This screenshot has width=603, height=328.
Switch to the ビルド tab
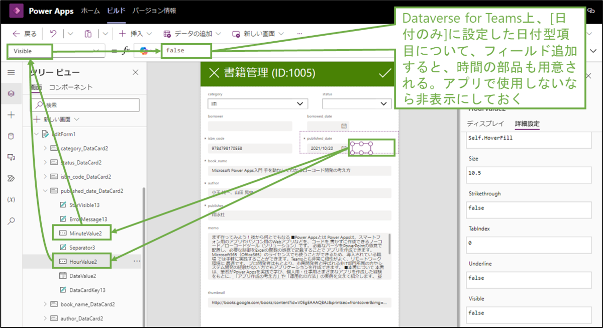pyautogui.click(x=116, y=11)
